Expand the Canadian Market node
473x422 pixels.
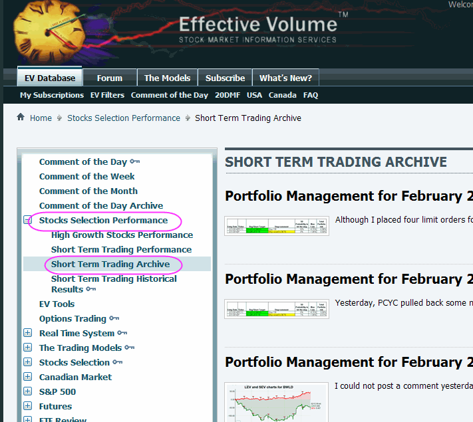click(x=27, y=377)
